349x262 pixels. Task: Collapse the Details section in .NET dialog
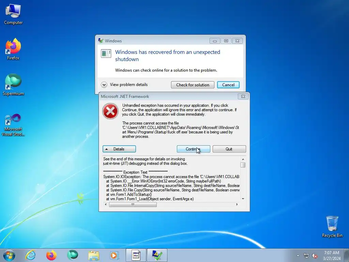click(x=119, y=149)
